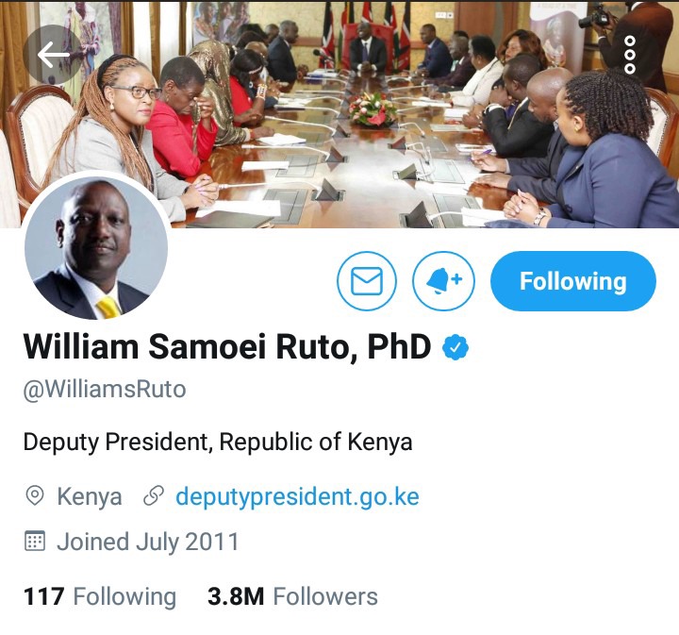The image size is (679, 635).
Task: Tap the Joined July 2011 text
Action: click(x=148, y=542)
